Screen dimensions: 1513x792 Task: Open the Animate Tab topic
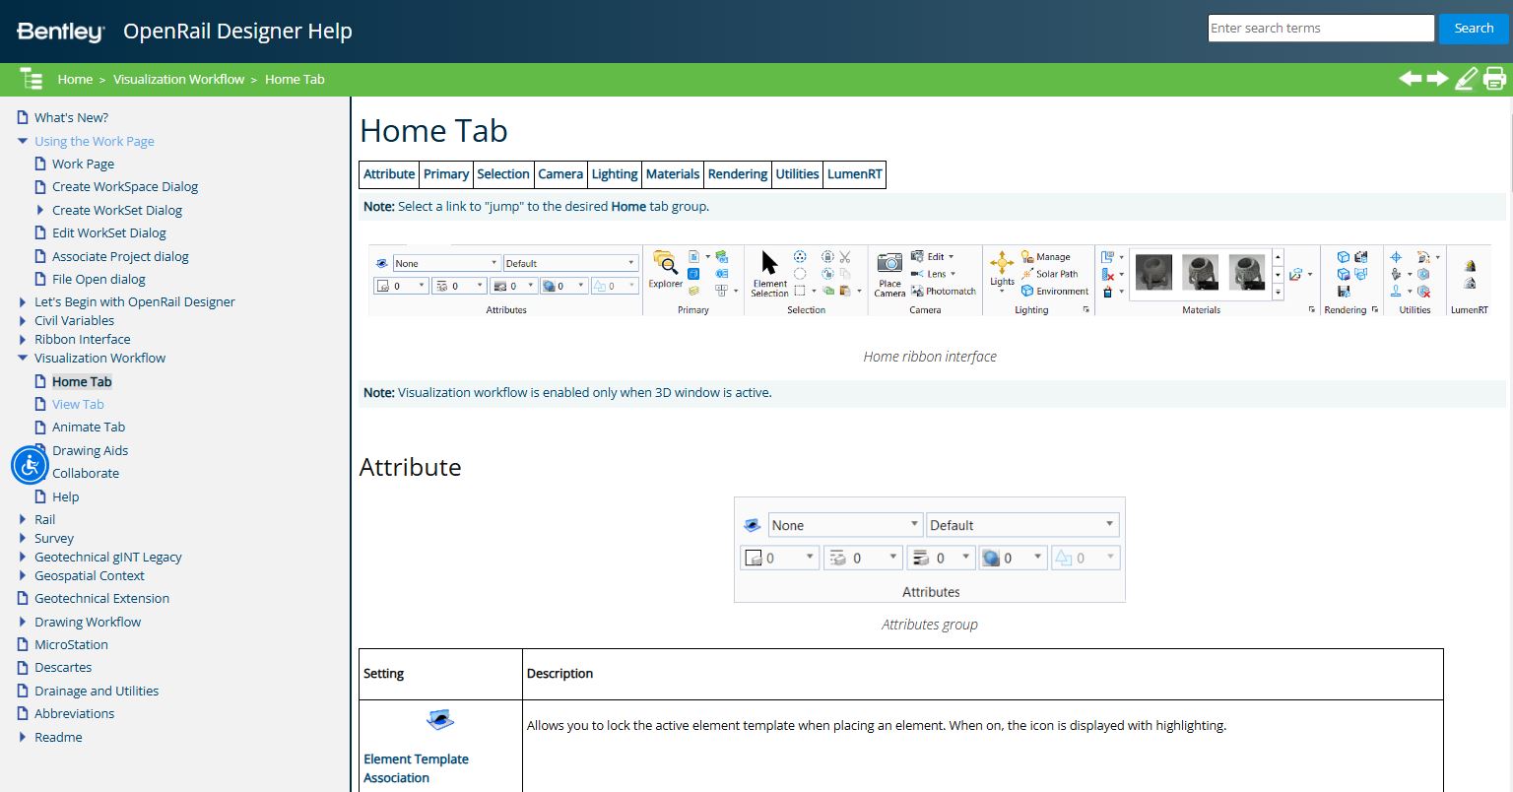(89, 427)
